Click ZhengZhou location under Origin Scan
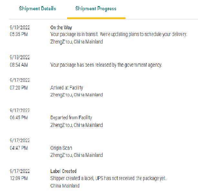The width and height of the screenshot is (198, 193). pos(76,155)
